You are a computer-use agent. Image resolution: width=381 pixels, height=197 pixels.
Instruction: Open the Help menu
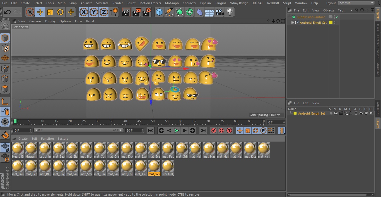tap(314, 3)
